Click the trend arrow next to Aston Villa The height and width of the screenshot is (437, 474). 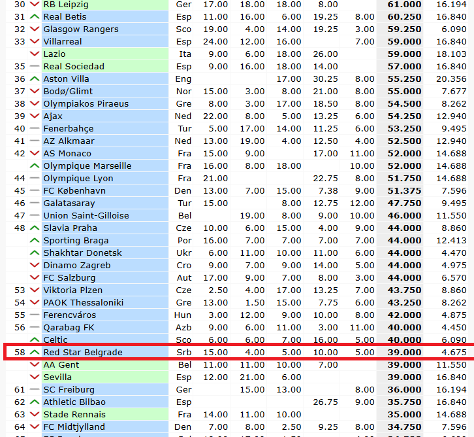[x=35, y=79]
